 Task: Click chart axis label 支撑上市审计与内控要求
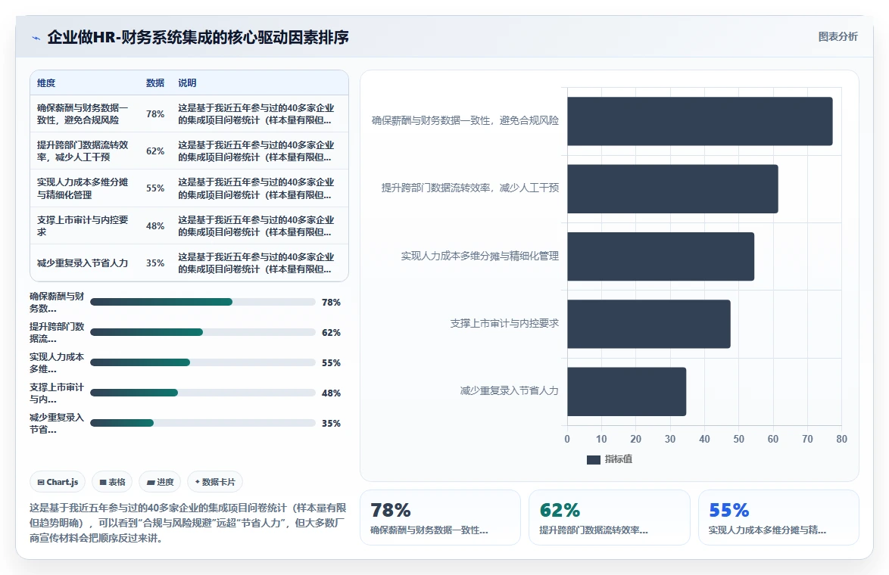click(504, 324)
